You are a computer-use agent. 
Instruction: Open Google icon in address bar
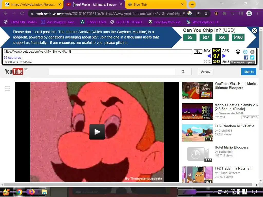click(x=190, y=14)
